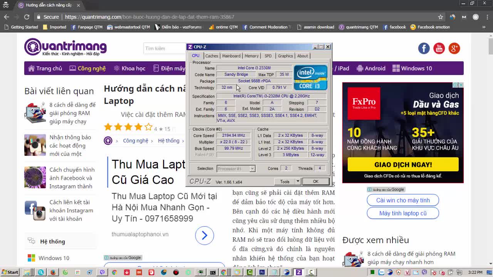Click the 'Hệ thống' breadcrumb link
This screenshot has width=493, height=277.
(x=169, y=141)
